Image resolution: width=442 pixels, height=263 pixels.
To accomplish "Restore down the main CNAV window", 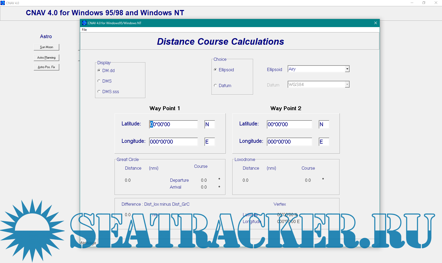I will coord(424,3).
